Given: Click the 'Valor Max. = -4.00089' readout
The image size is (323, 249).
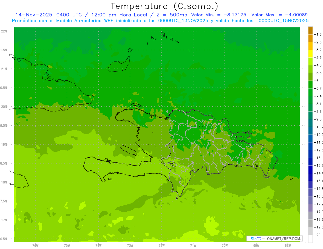Looking at the screenshot, I should tap(279, 15).
